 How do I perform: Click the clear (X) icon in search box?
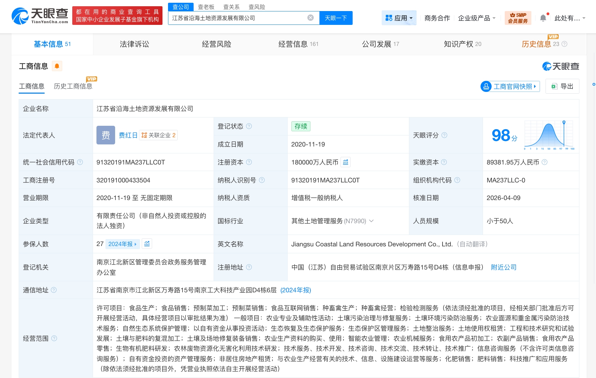coord(310,18)
